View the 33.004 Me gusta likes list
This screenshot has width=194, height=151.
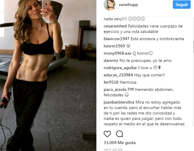pos(119,143)
